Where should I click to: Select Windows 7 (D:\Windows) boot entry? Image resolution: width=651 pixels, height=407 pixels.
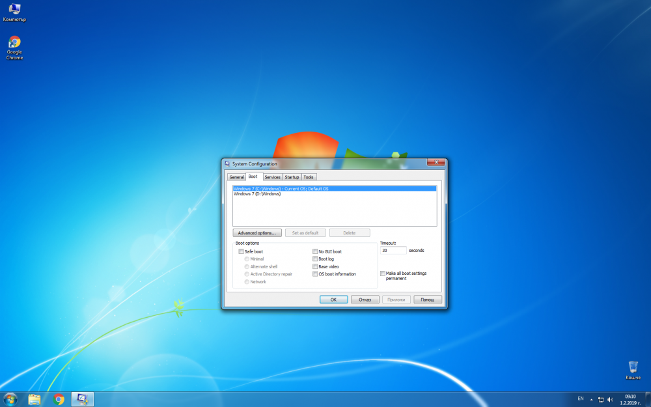335,194
